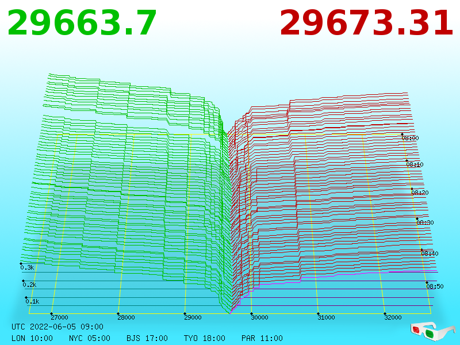This screenshot has width=460, height=345.
Task: Click the NYC 05:00 clock
Action: click(90, 338)
